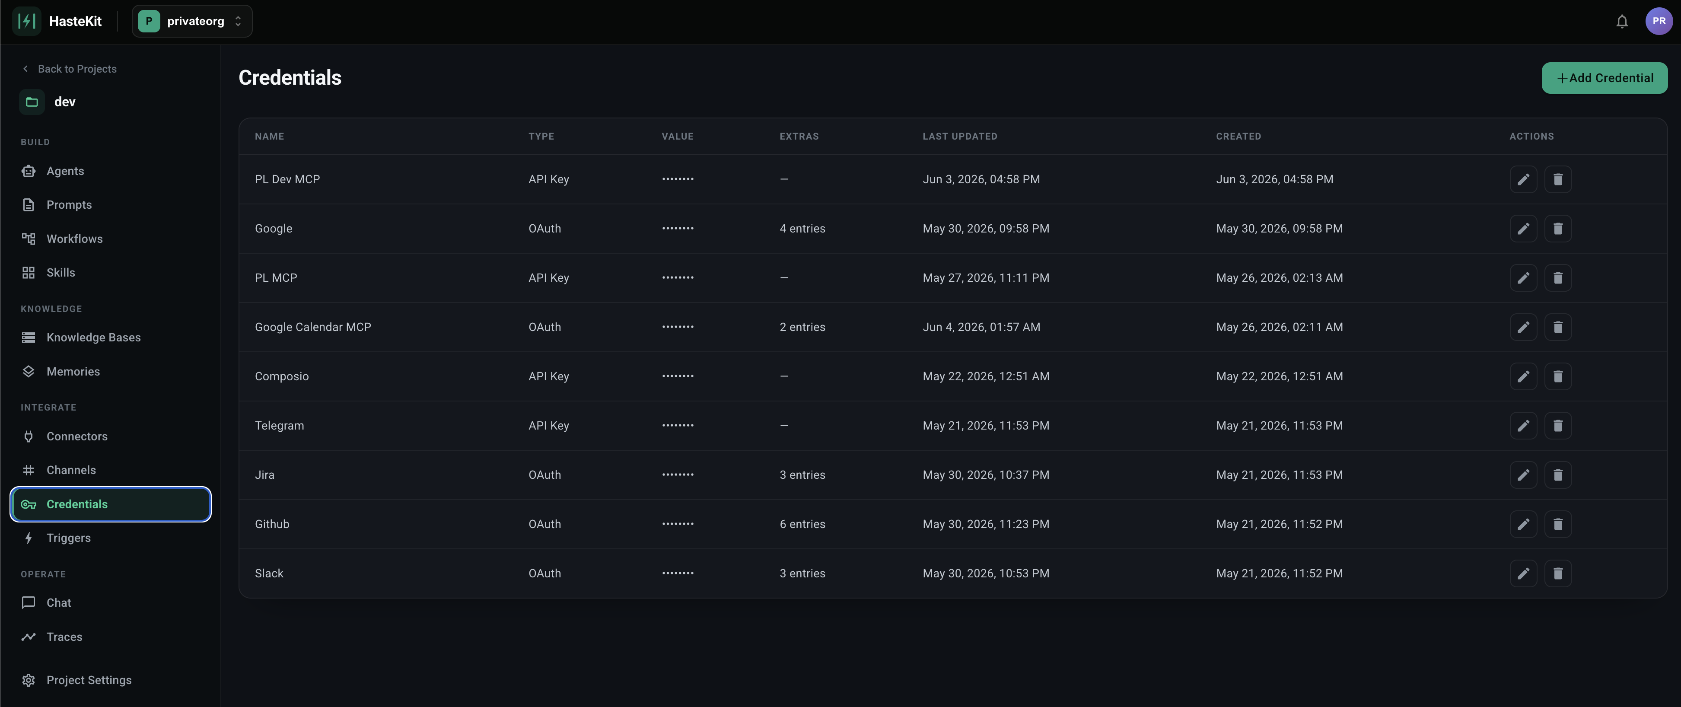Screen dimensions: 1681x707
Task: Delete the PL MCP credential
Action: click(x=1558, y=278)
